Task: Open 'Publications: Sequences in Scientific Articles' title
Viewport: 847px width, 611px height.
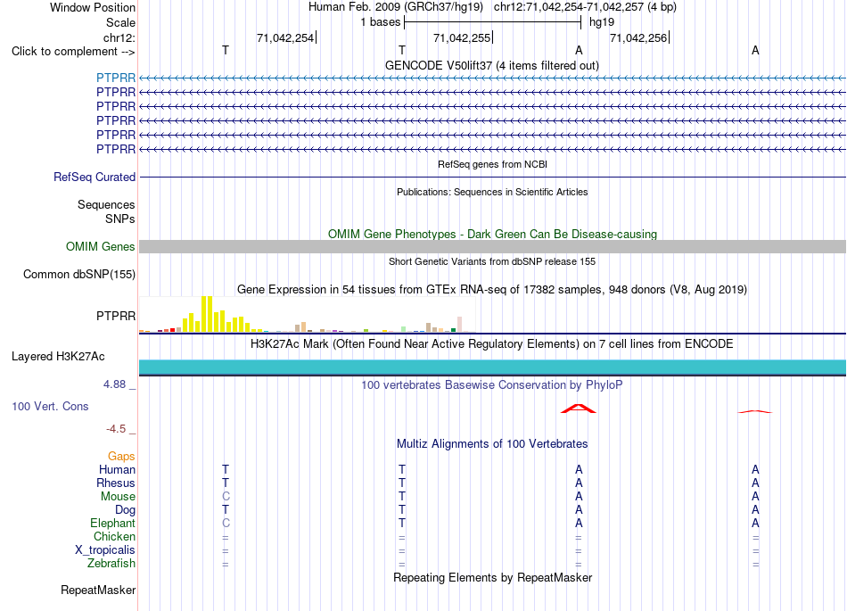Action: click(492, 192)
